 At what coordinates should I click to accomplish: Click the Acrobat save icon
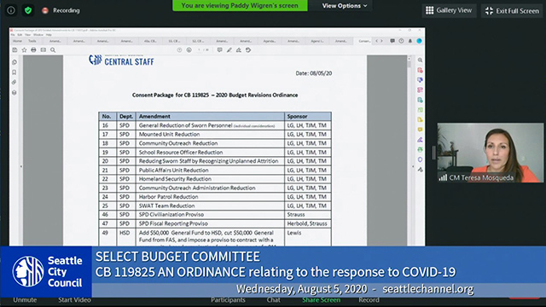pyautogui.click(x=15, y=50)
